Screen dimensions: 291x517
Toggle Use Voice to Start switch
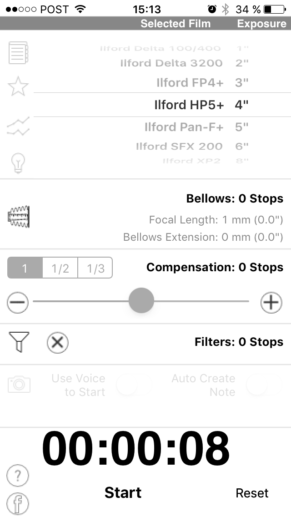[134, 385]
